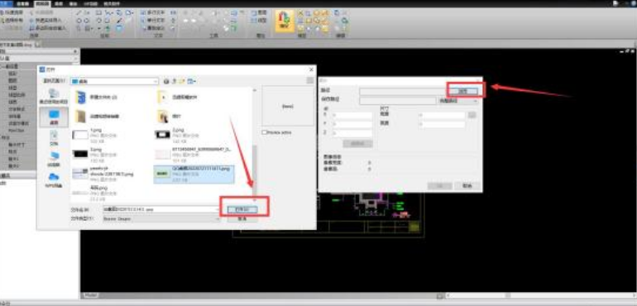Expand the path type dropdown in the image dialog

click(457, 100)
